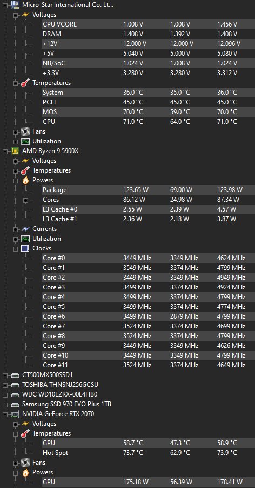Click the 175.18 W GPU power value
This screenshot has height=488, width=255.
click(135, 482)
